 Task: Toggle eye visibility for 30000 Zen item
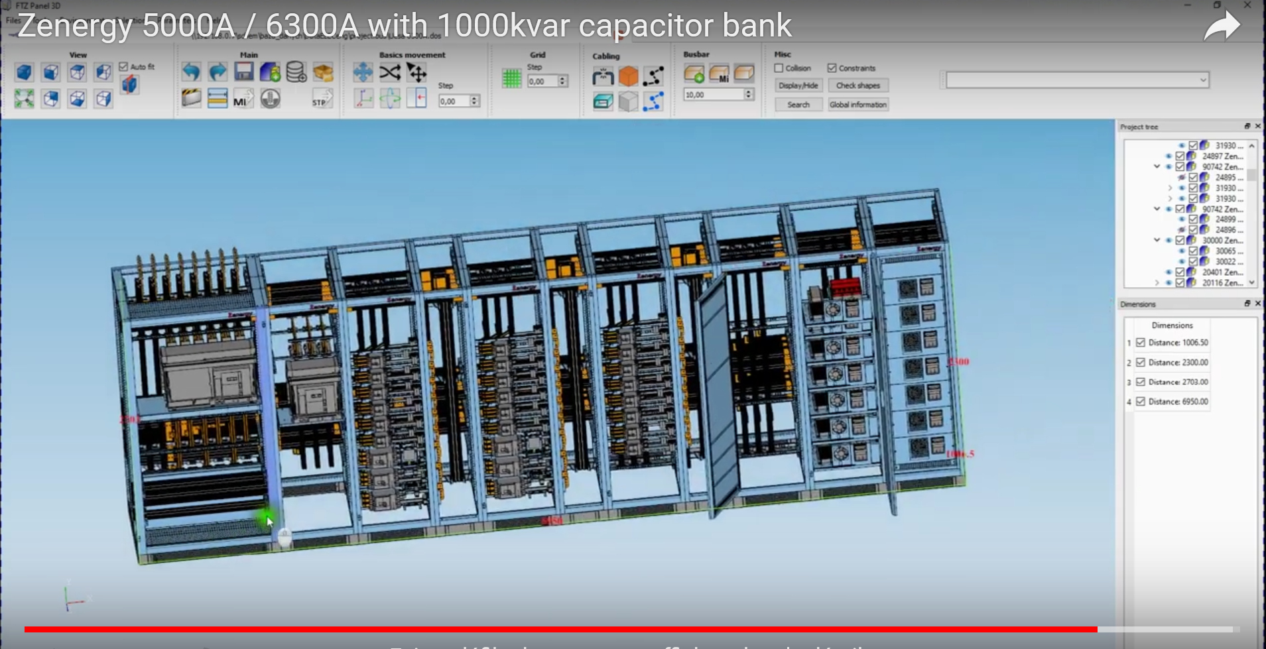(x=1169, y=241)
